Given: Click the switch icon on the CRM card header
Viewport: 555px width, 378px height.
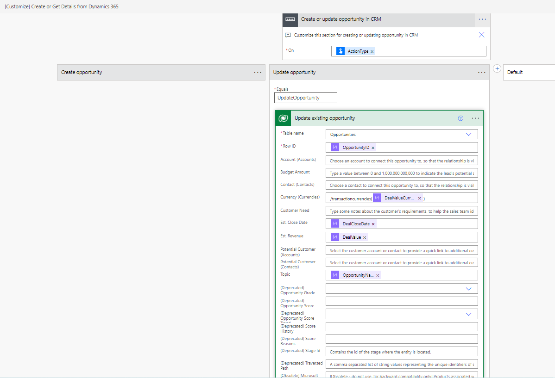Looking at the screenshot, I should [x=290, y=19].
